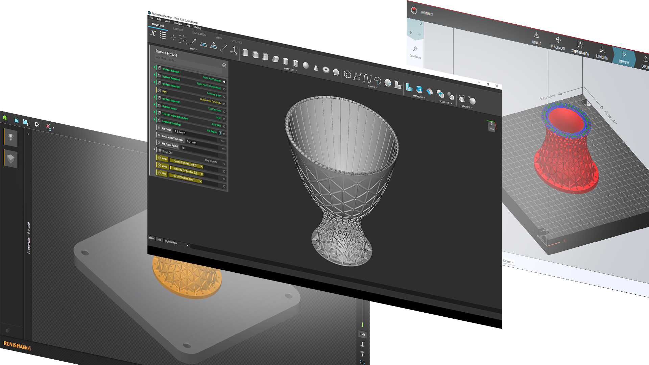Screen dimensions: 649x365
Task: Select the torus primitive icon
Action: [326, 70]
